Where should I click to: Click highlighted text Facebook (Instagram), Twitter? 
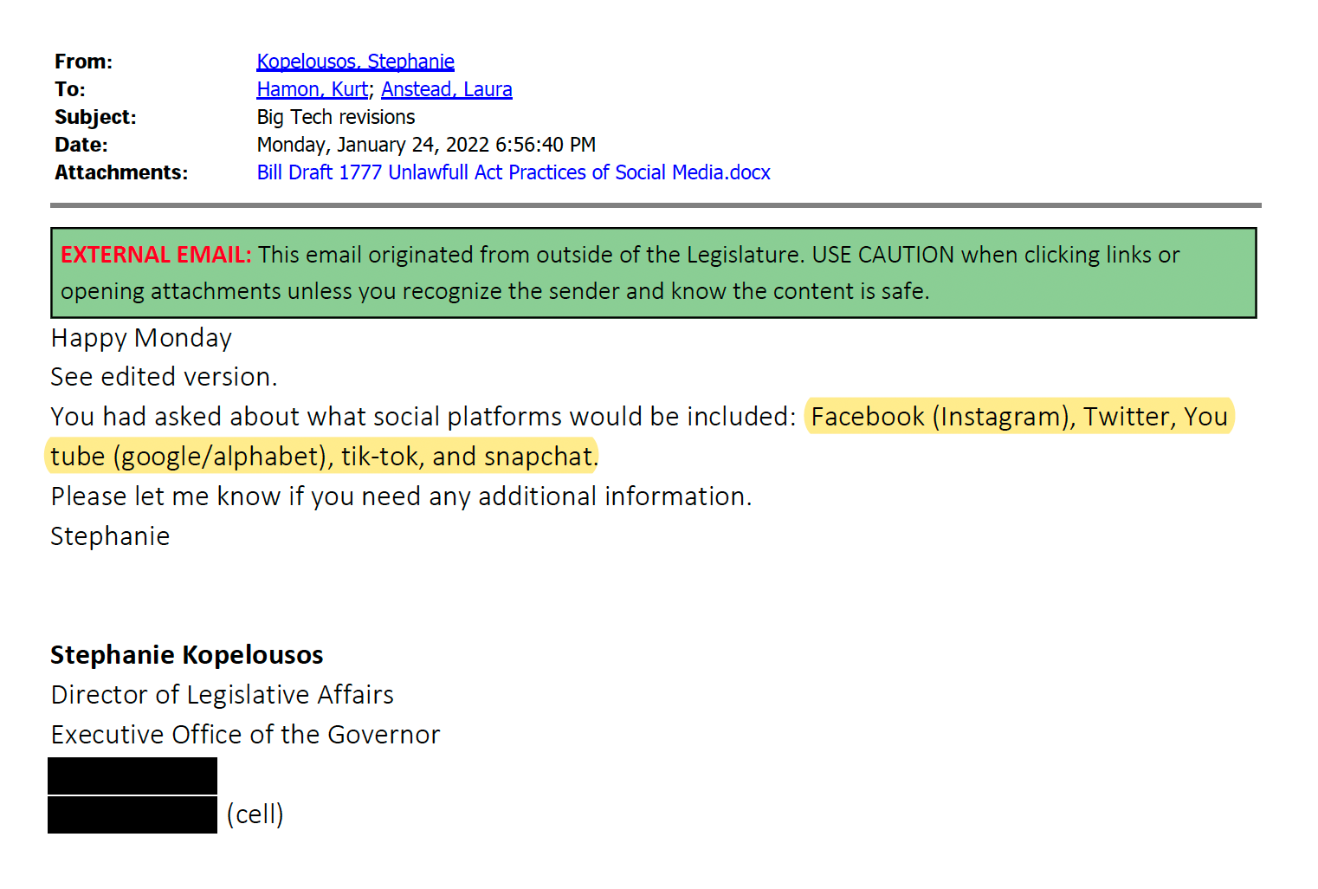tap(992, 417)
